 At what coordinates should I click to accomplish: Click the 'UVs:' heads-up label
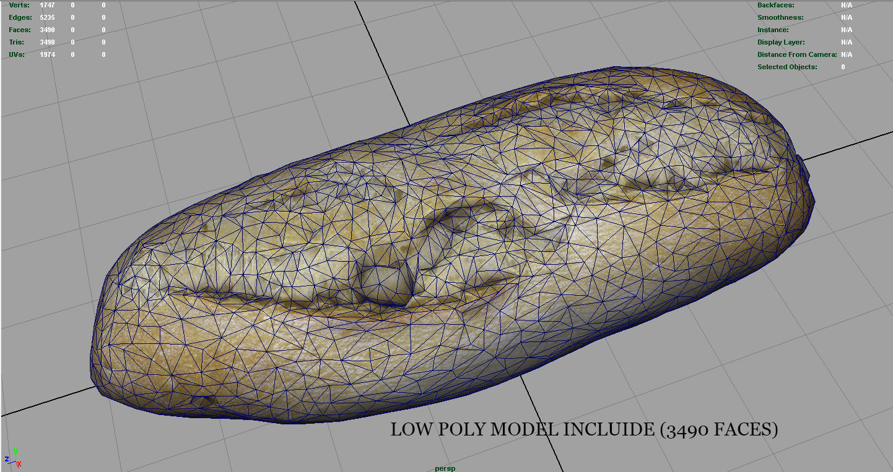point(17,54)
